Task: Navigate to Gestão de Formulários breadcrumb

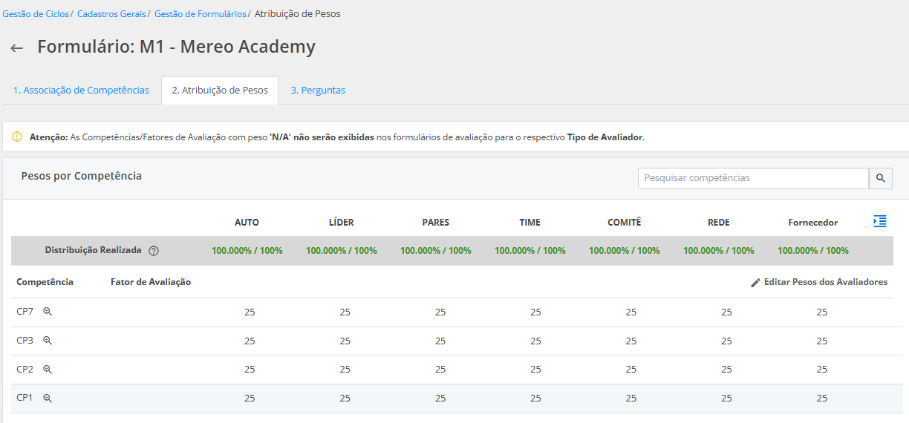Action: (200, 14)
